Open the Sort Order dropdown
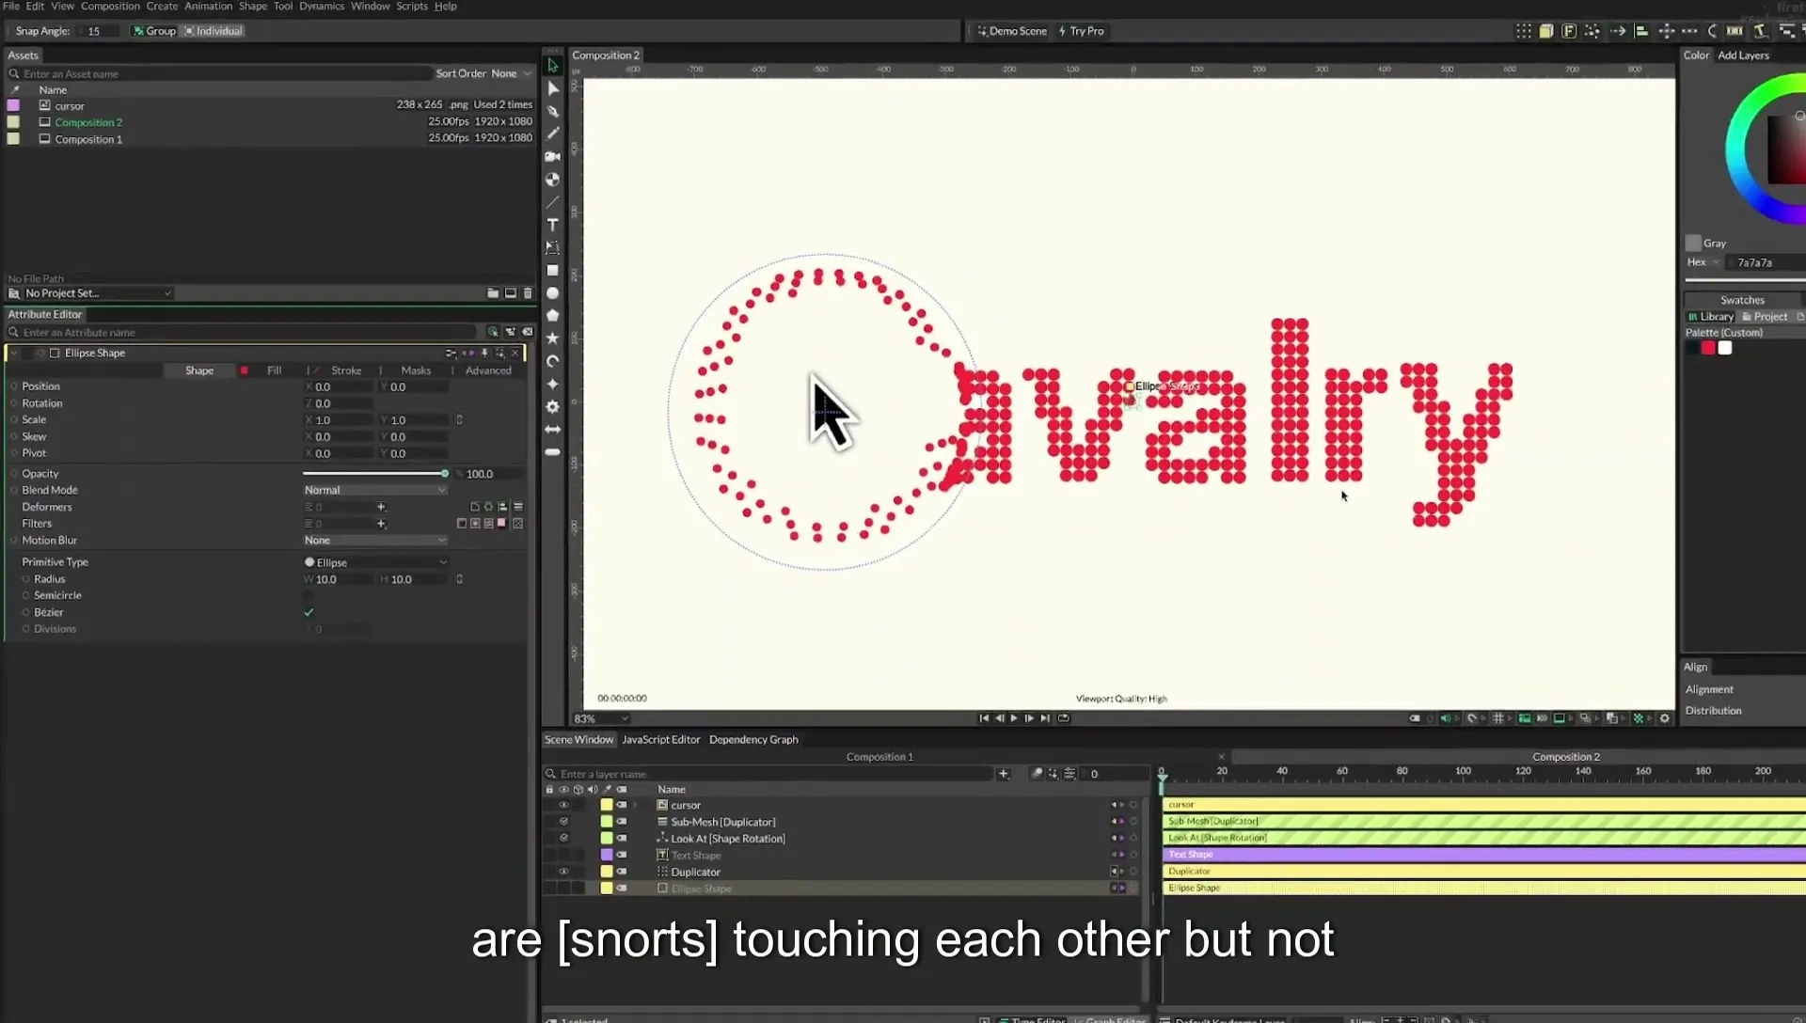Screen dimensions: 1806x1023 tap(511, 73)
